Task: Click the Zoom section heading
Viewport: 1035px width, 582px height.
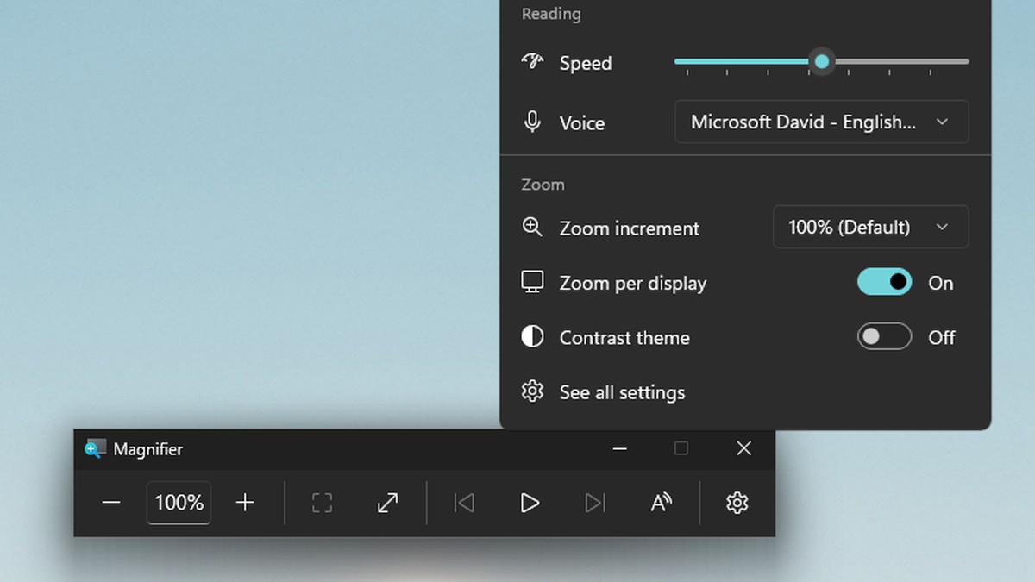Action: tap(543, 185)
